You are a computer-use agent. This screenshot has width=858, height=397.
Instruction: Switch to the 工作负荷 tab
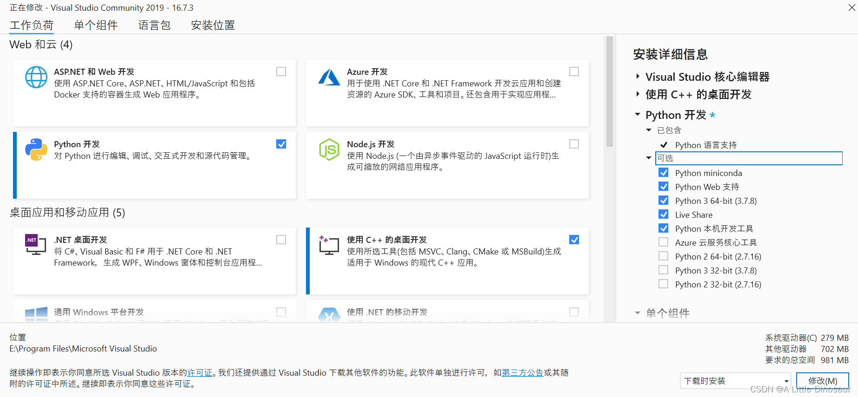[32, 25]
